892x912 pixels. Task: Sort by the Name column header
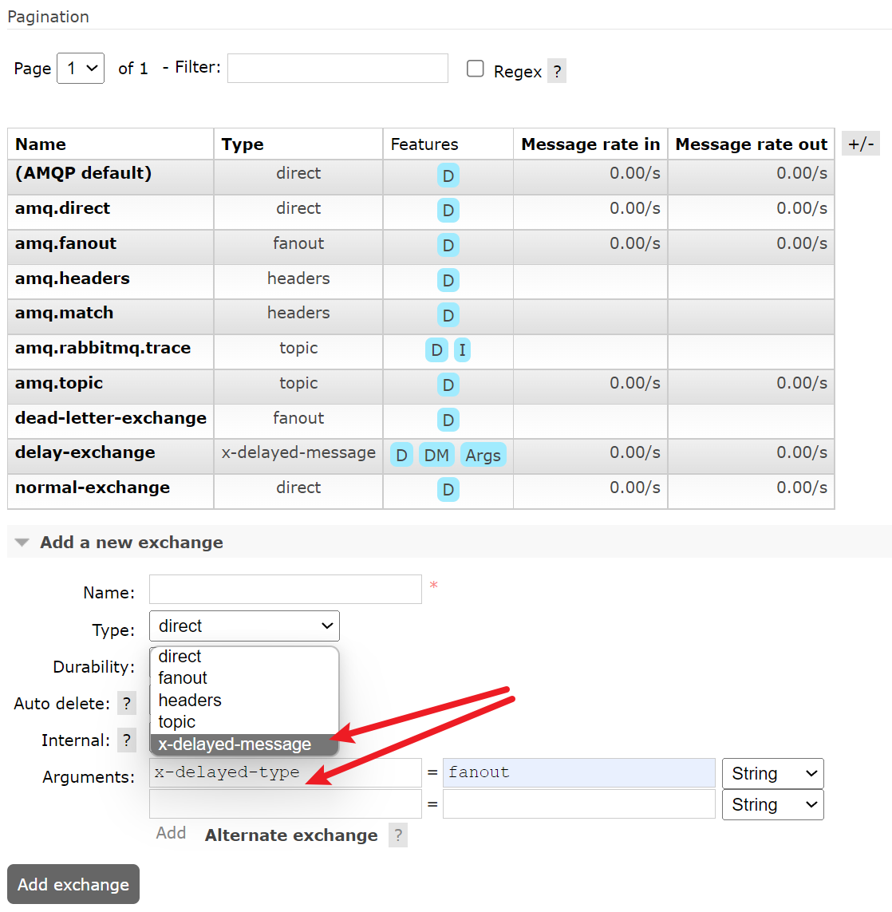point(41,144)
